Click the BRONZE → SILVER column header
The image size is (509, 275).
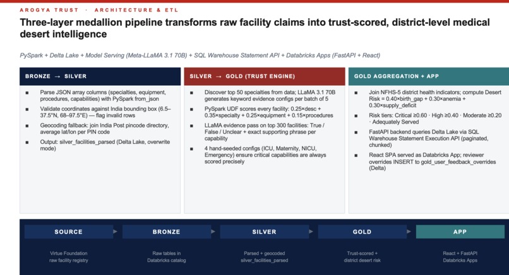click(100, 76)
